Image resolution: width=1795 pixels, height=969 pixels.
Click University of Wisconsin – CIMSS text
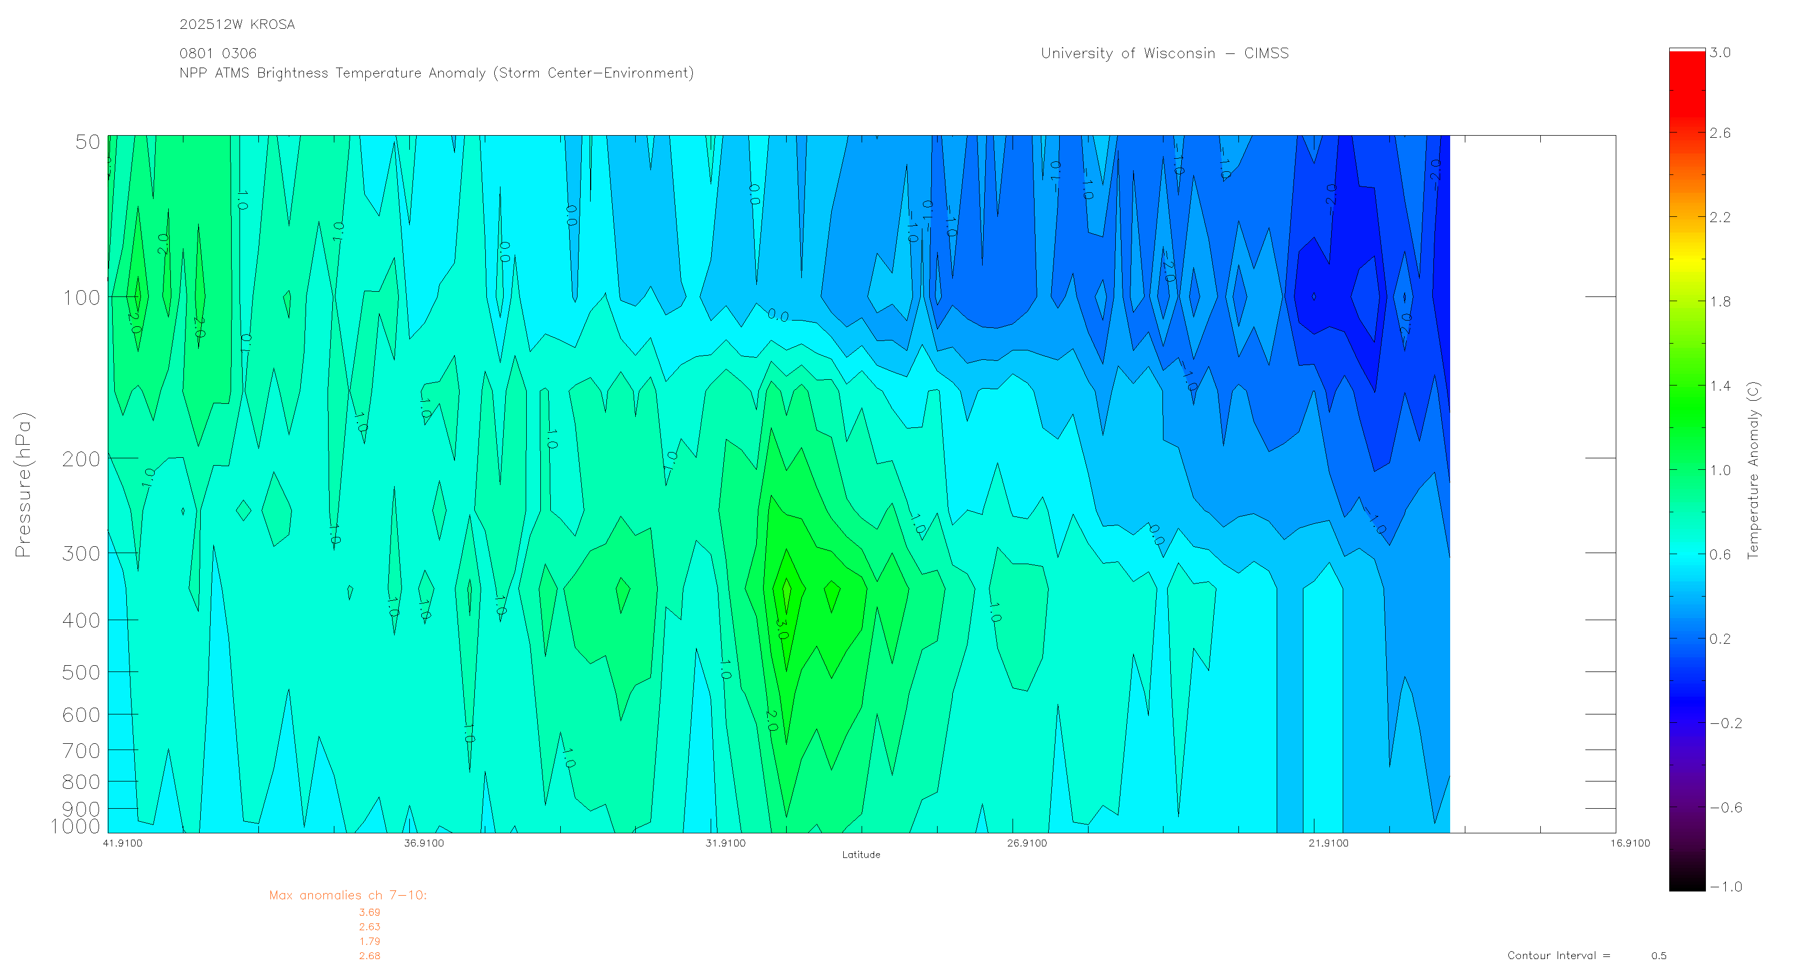[1165, 53]
